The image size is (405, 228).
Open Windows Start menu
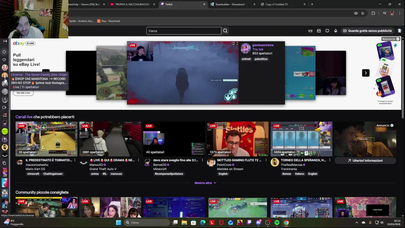(x=118, y=223)
